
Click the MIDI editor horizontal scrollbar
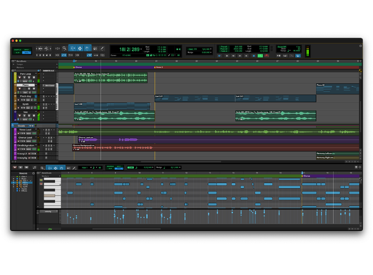[x=127, y=229]
